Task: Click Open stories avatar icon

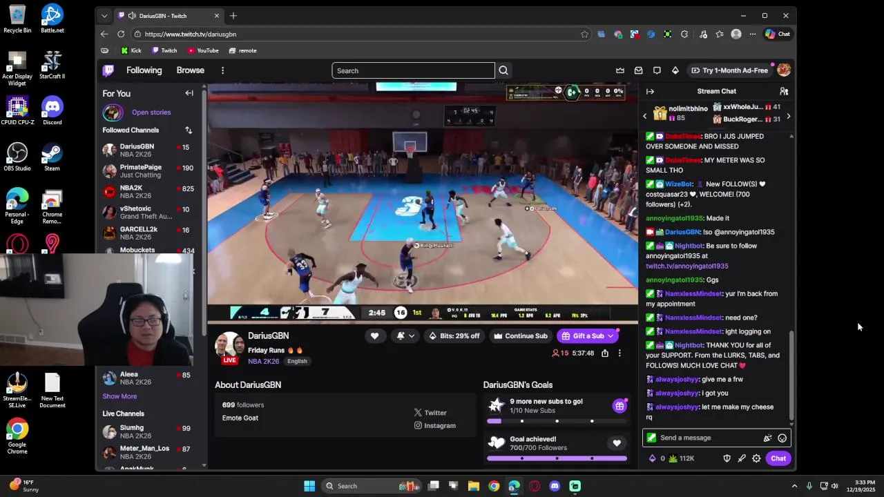Action: click(113, 112)
